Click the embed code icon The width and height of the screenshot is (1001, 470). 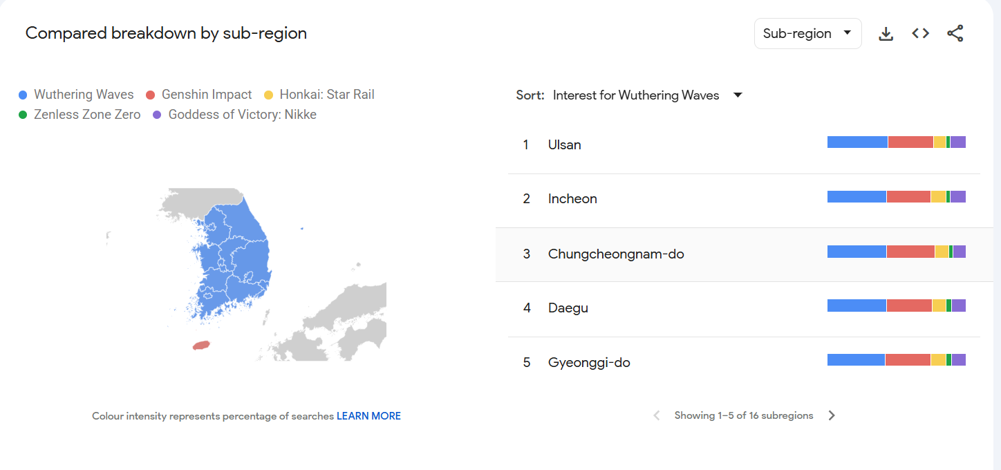(x=920, y=34)
